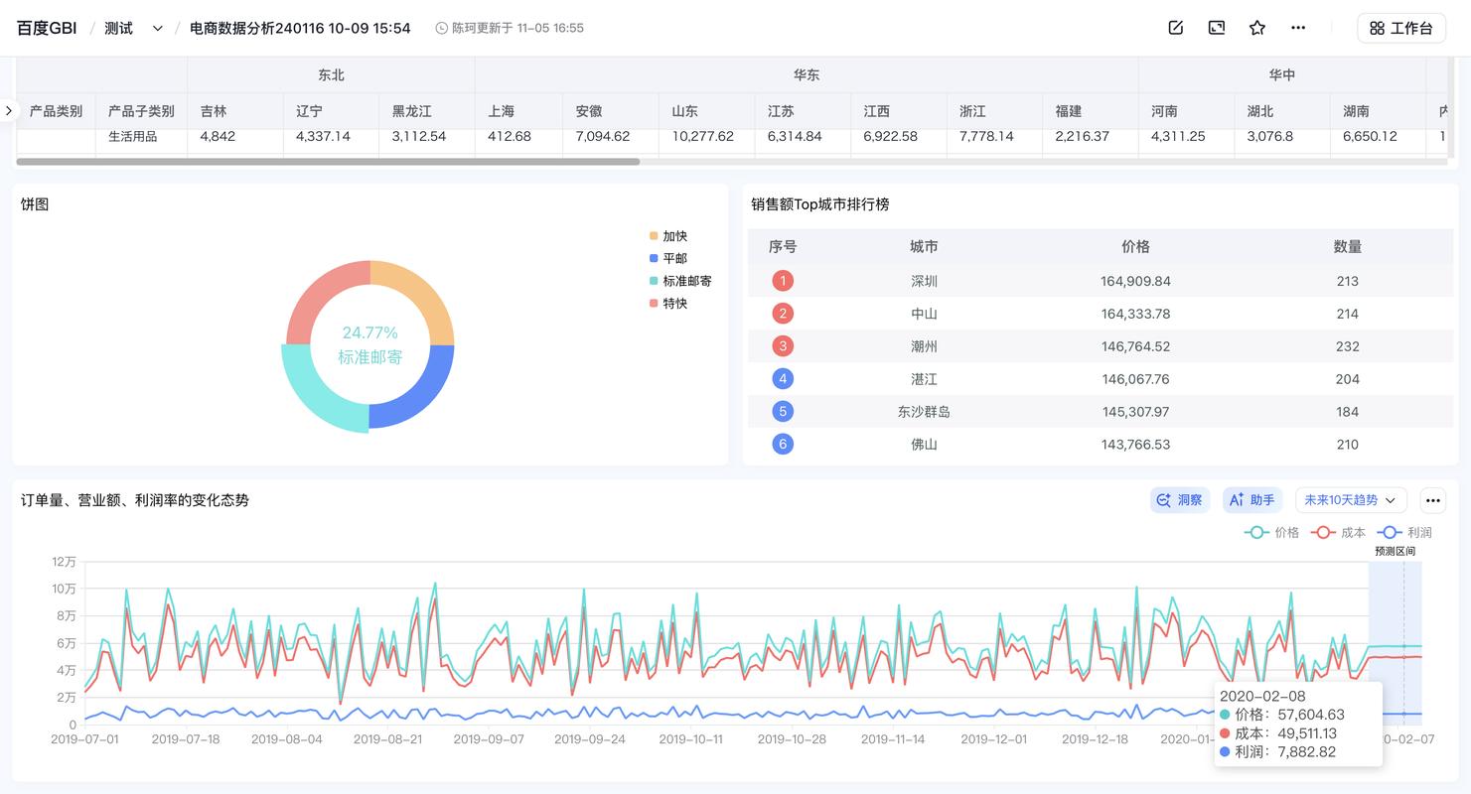Click the 电商数据分析240116 breadcrumb title
This screenshot has height=794, width=1471.
click(x=300, y=28)
